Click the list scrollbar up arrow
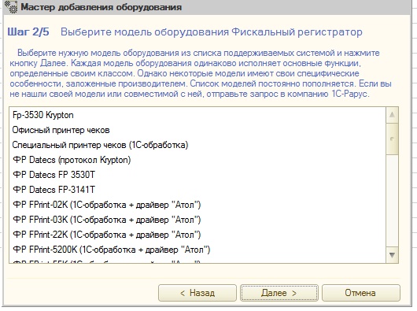 click(392, 115)
